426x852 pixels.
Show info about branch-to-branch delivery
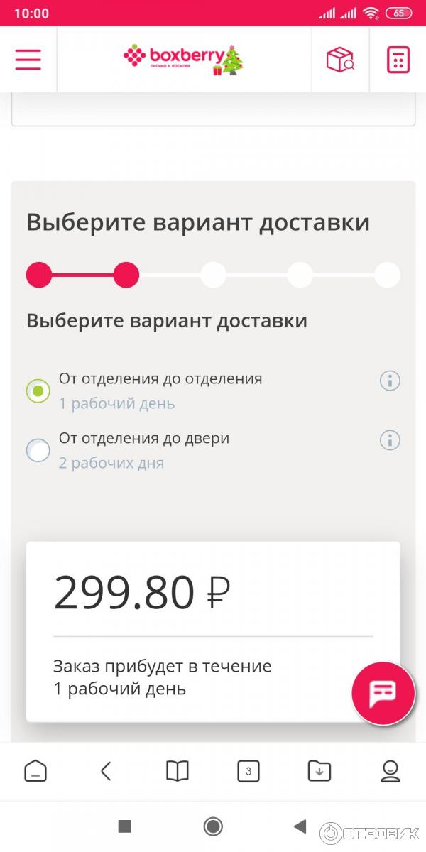tap(390, 381)
